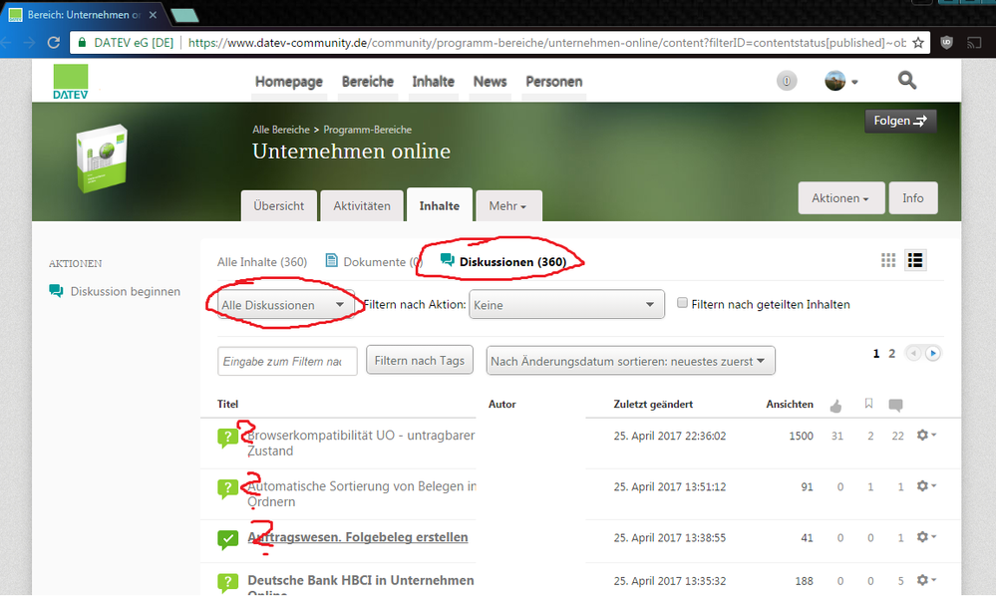Screen dimensions: 996x604
Task: Click the Folgen button
Action: (900, 121)
